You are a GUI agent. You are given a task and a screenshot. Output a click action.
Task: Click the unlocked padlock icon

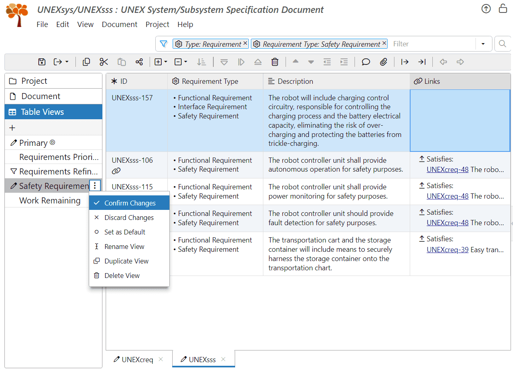(x=503, y=8)
